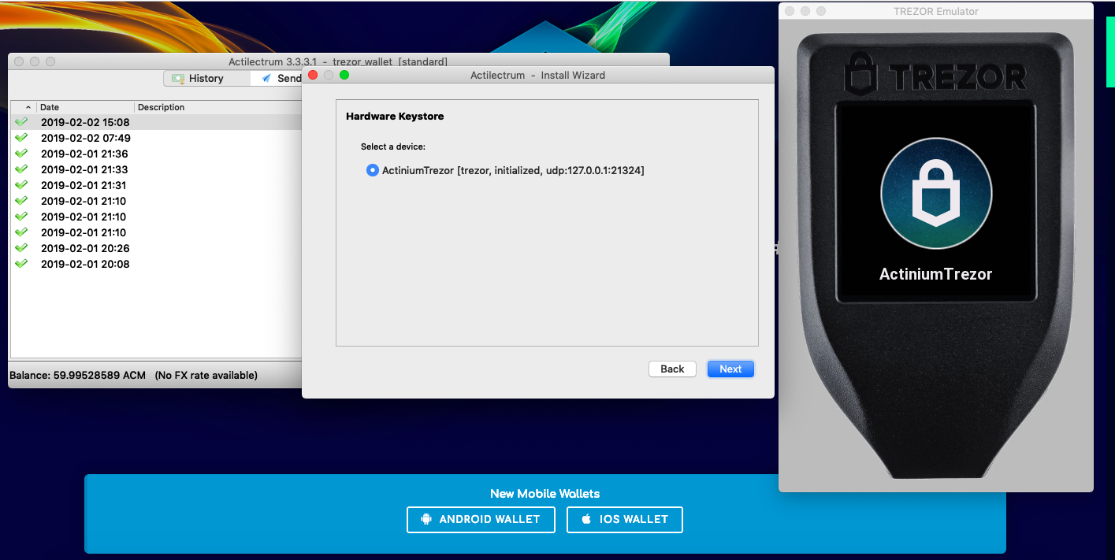Click the green checkmark beside 2019-02-01 21:31
The image size is (1115, 560).
point(21,185)
